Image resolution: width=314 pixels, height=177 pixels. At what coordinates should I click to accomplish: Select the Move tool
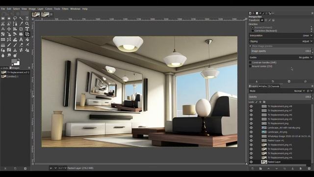(x=9, y=29)
